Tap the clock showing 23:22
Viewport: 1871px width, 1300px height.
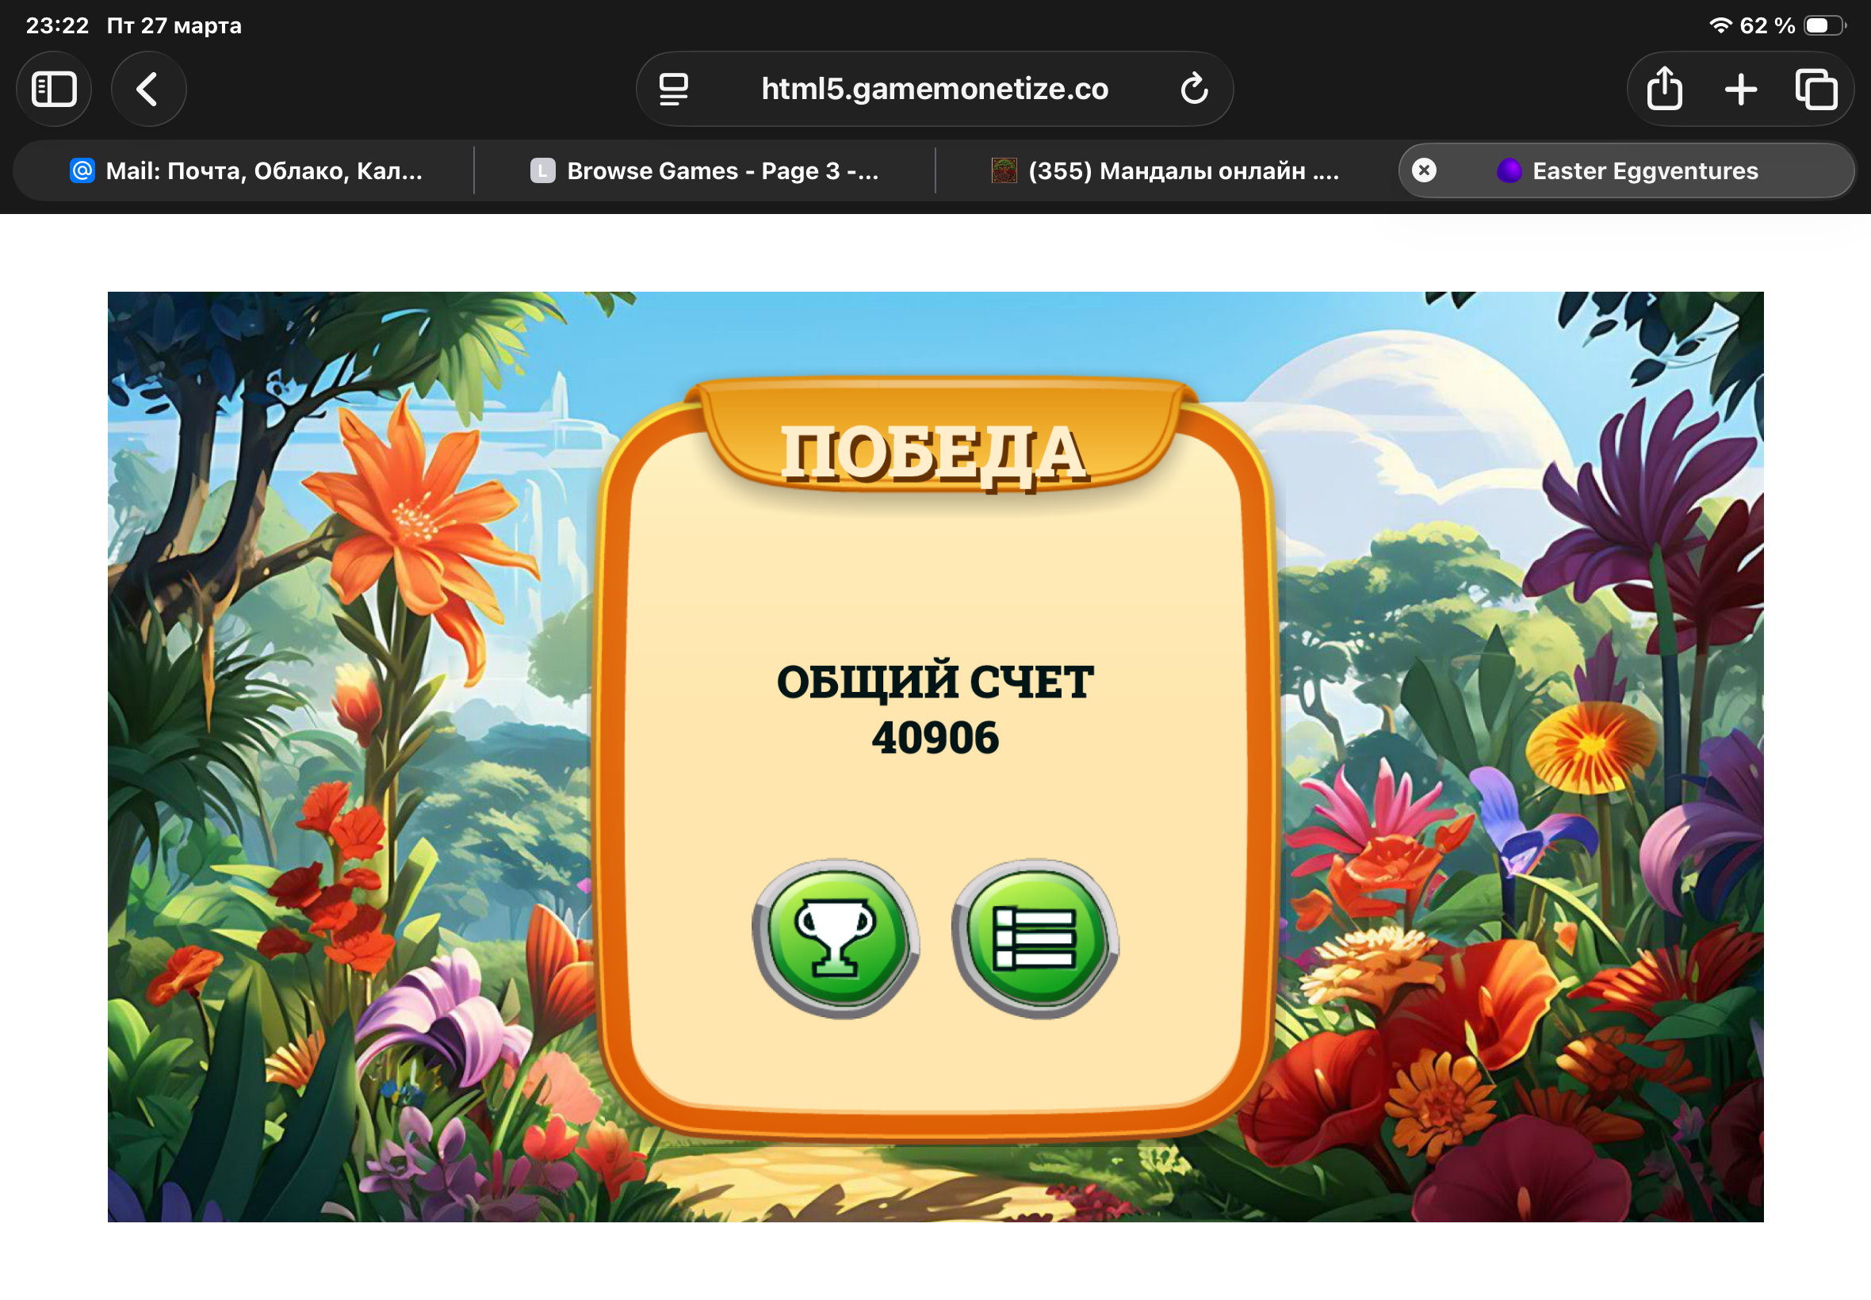click(x=57, y=25)
